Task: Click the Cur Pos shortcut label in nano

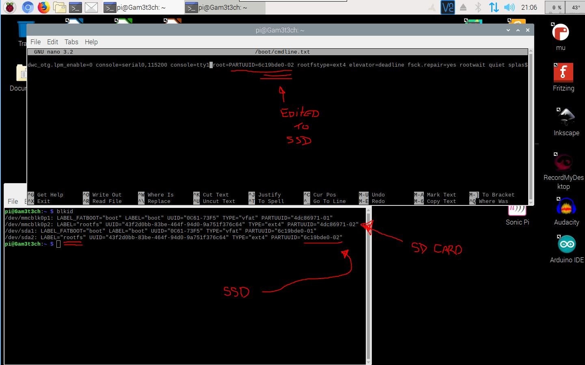Action: pyautogui.click(x=325, y=195)
